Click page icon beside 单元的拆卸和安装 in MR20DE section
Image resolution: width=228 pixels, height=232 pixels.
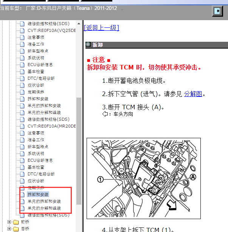point(22,201)
